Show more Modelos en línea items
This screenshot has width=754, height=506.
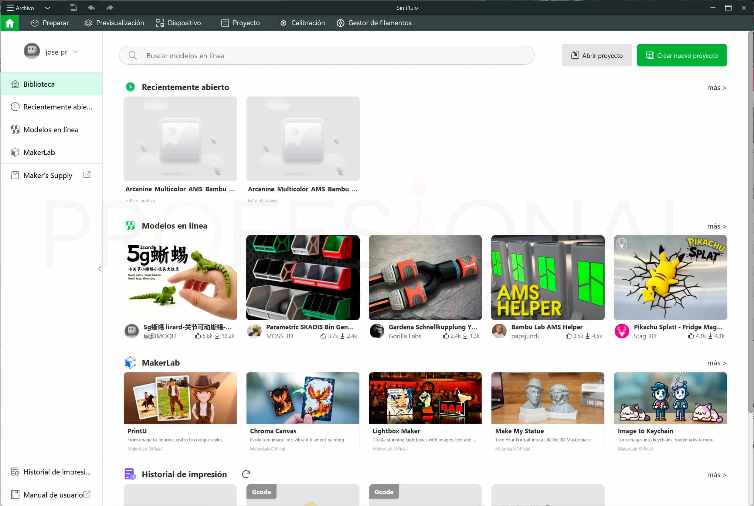click(717, 226)
